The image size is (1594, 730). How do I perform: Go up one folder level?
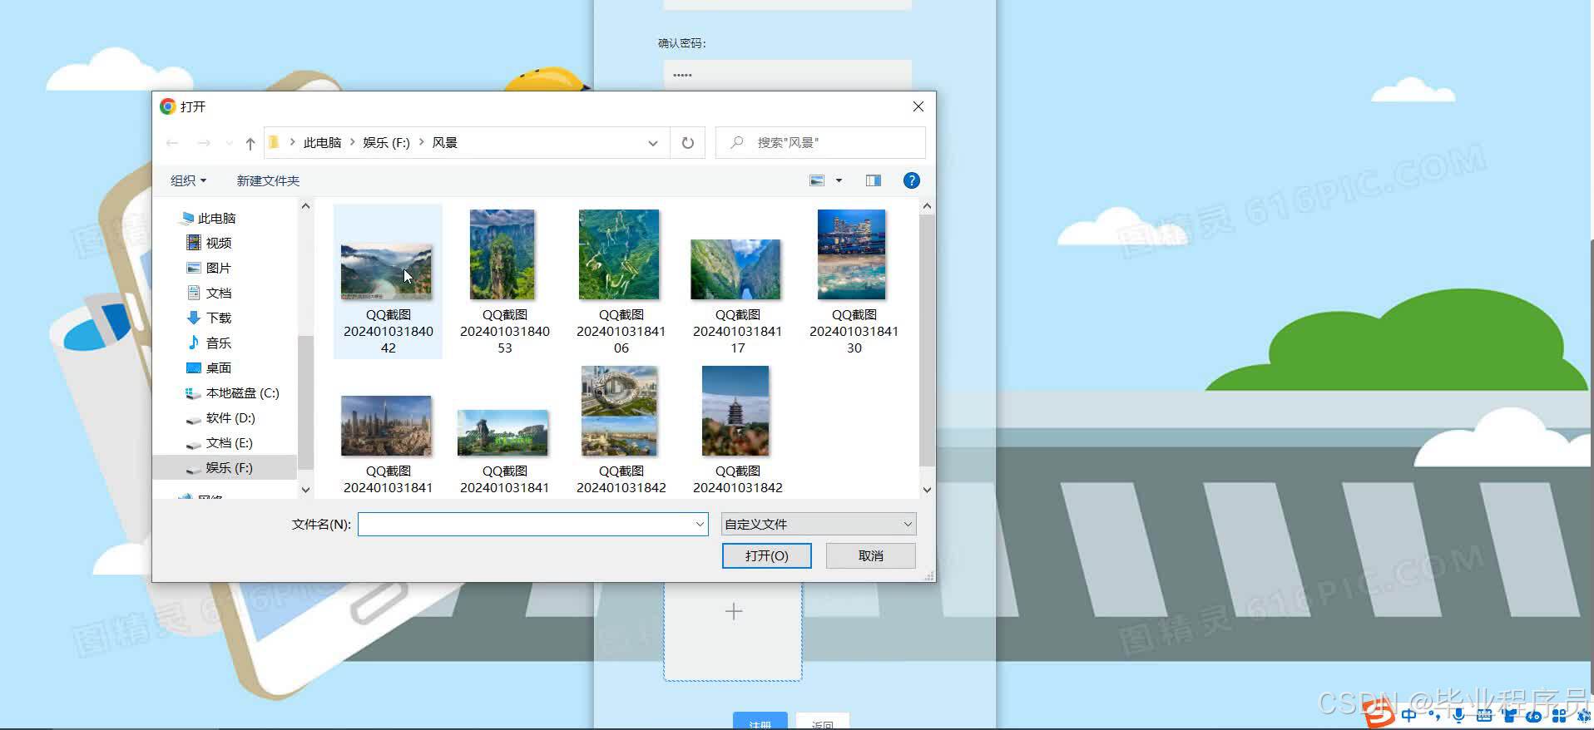(250, 143)
